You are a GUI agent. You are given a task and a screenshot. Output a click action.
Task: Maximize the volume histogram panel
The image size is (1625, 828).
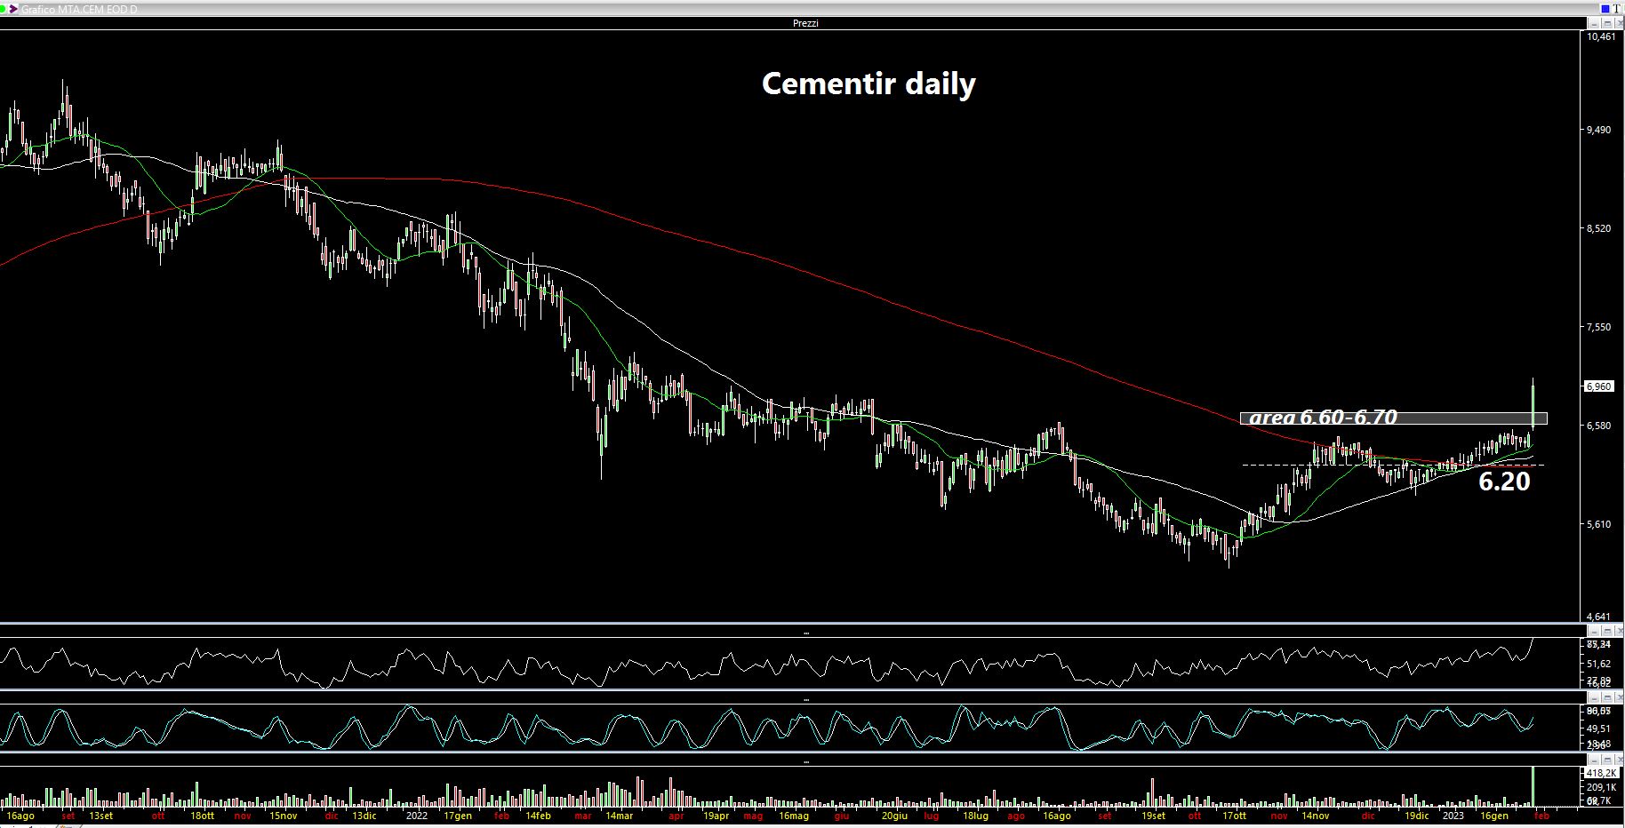click(x=1607, y=760)
